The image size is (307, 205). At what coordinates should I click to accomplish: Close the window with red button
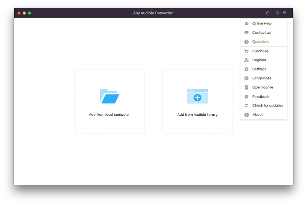[19, 13]
